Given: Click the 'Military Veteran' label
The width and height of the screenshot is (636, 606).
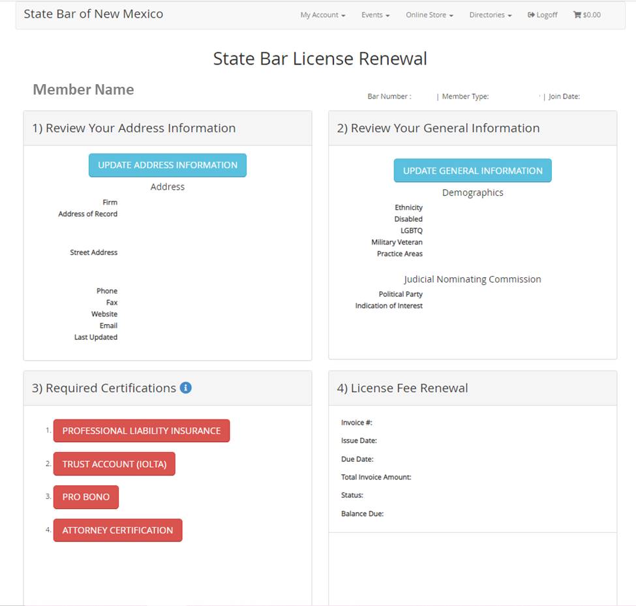Looking at the screenshot, I should pos(397,242).
